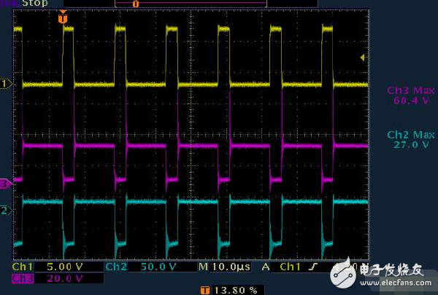Click the Ch1 ground reference marker
The width and height of the screenshot is (438, 295).
pyautogui.click(x=5, y=84)
